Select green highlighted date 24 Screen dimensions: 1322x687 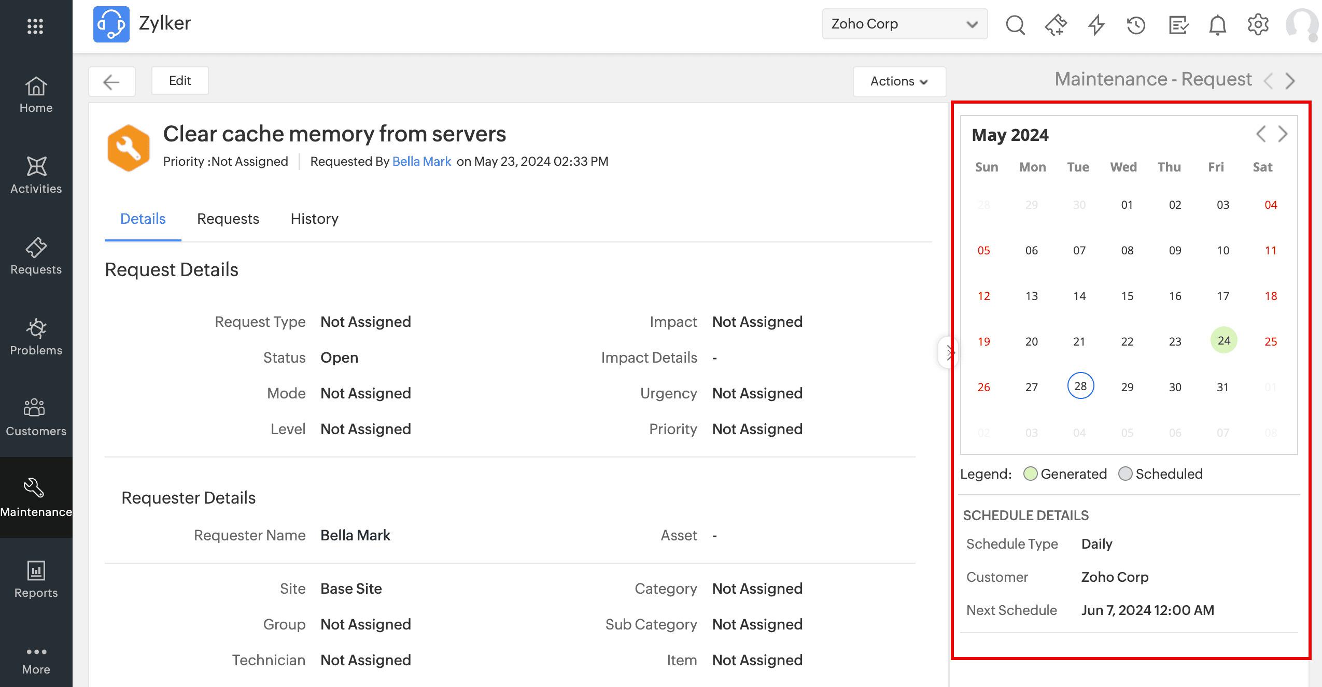1223,340
